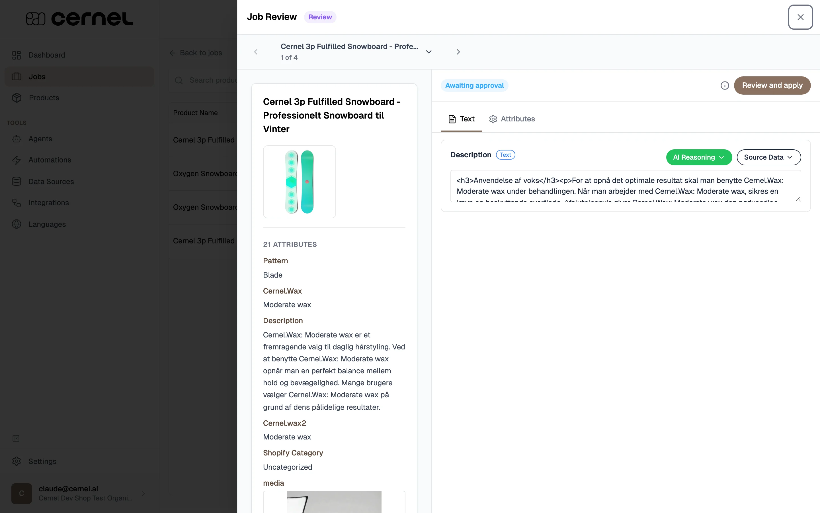820x513 pixels.
Task: Click the info circle icon
Action: 724,85
